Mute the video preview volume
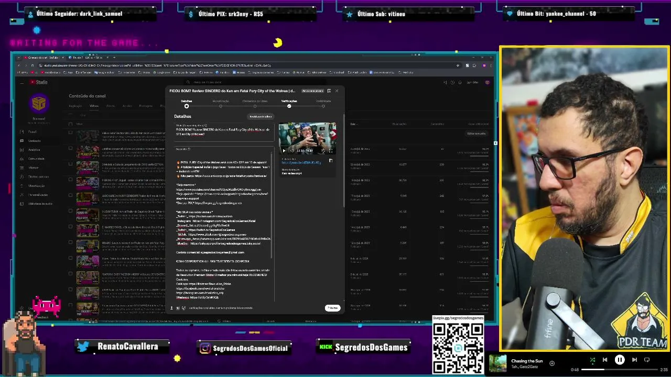The width and height of the screenshot is (671, 377). [291, 151]
